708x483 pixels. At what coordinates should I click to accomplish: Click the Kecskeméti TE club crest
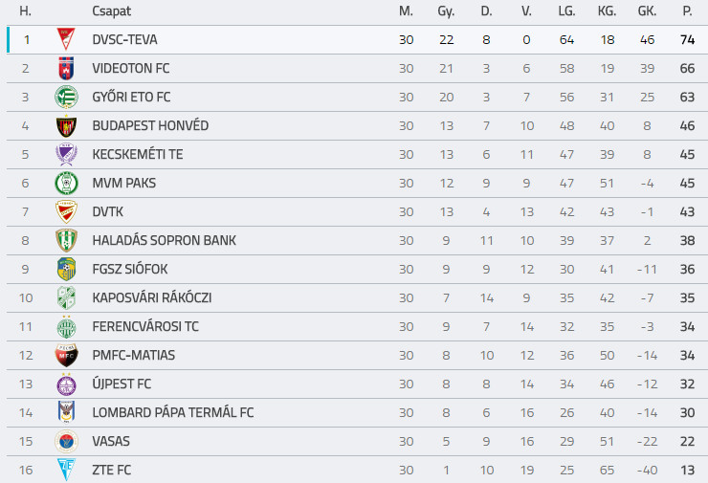pos(65,155)
